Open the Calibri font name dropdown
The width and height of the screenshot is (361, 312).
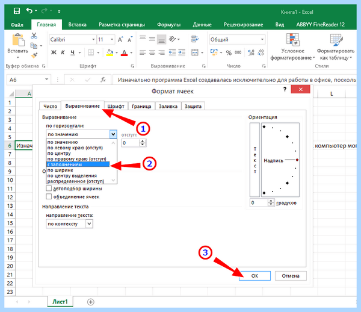pos(93,39)
